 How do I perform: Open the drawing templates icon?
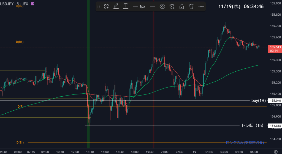tap(106, 6)
